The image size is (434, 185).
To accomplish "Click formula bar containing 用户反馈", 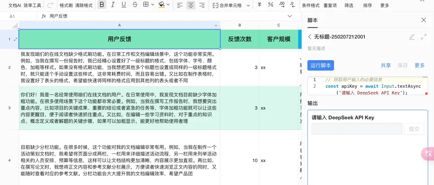I will [x=166, y=16].
